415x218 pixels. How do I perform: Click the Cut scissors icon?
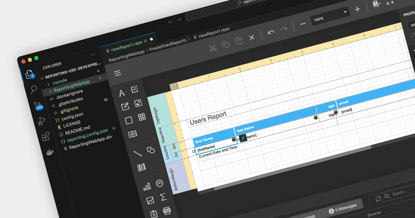click(213, 48)
